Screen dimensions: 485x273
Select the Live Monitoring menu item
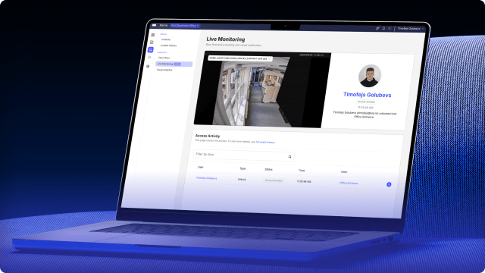coord(174,64)
